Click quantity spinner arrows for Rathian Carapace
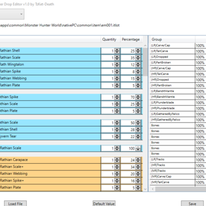 click(117, 160)
